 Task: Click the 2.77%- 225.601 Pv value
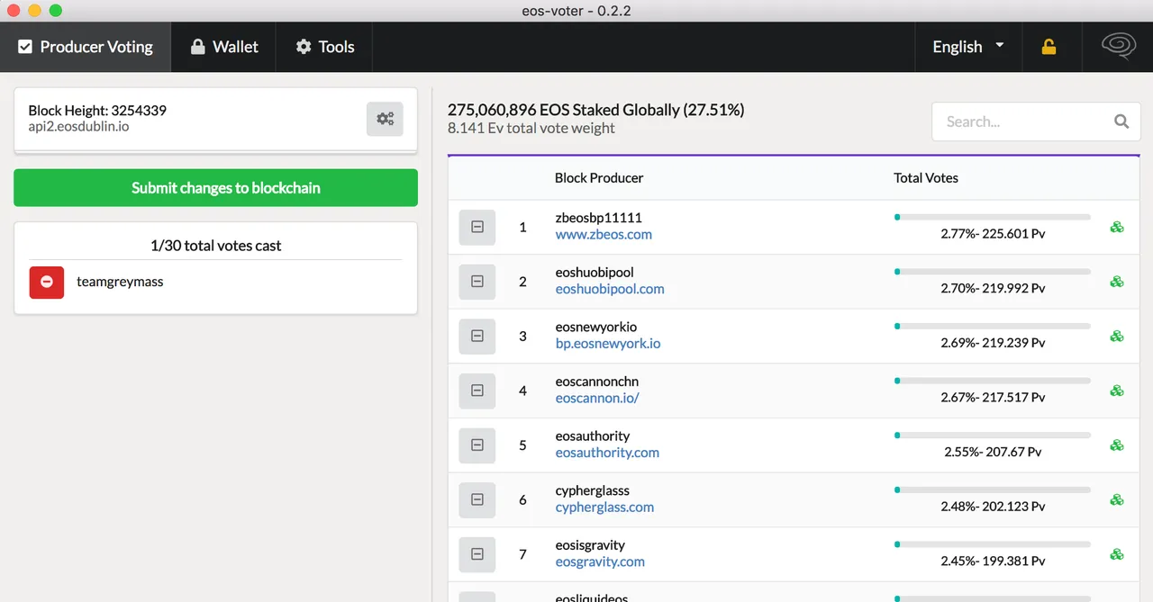click(993, 233)
